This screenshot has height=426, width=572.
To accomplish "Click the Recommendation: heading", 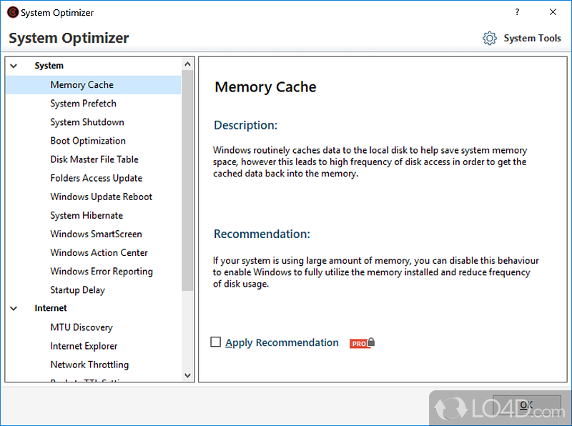I will [x=262, y=234].
